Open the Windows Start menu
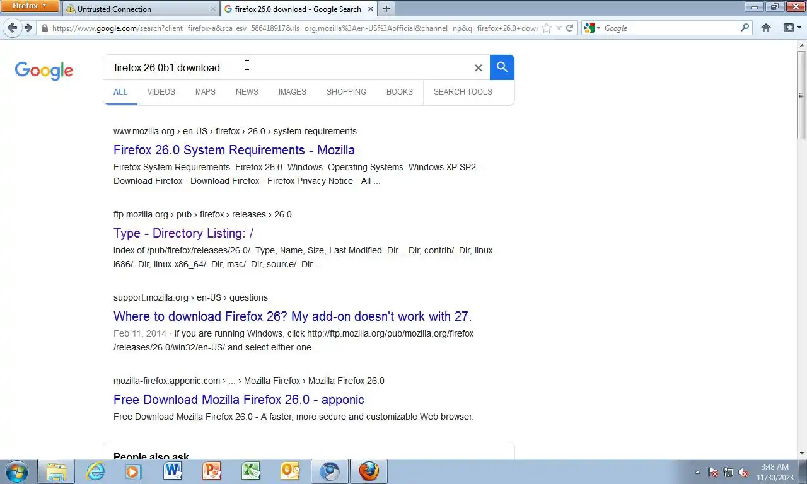The height and width of the screenshot is (484, 807). click(x=16, y=471)
